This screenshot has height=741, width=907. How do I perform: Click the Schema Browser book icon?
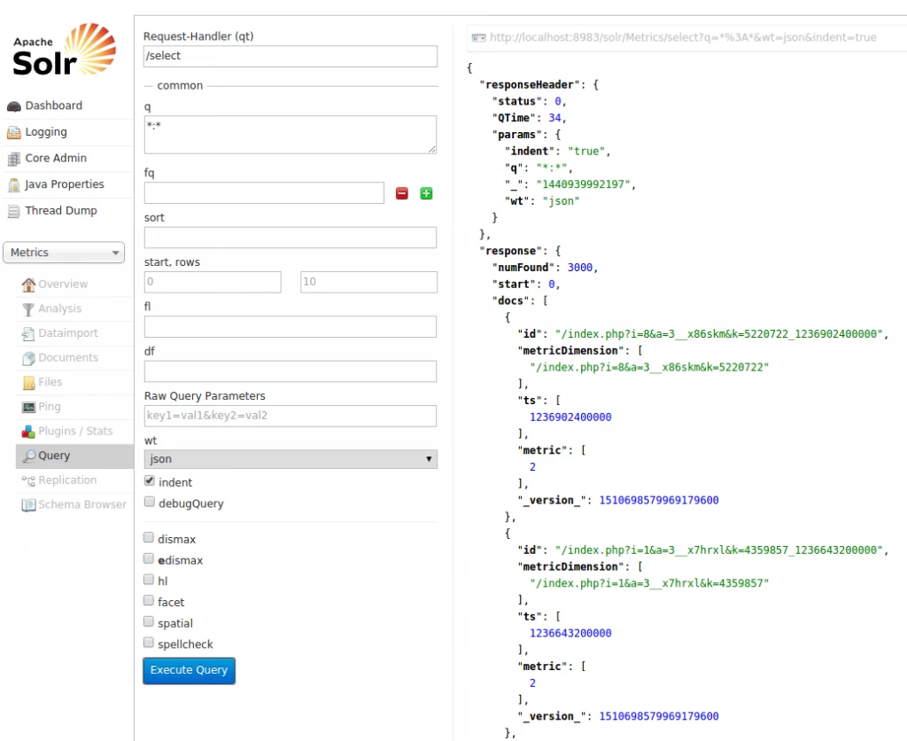pyautogui.click(x=28, y=505)
